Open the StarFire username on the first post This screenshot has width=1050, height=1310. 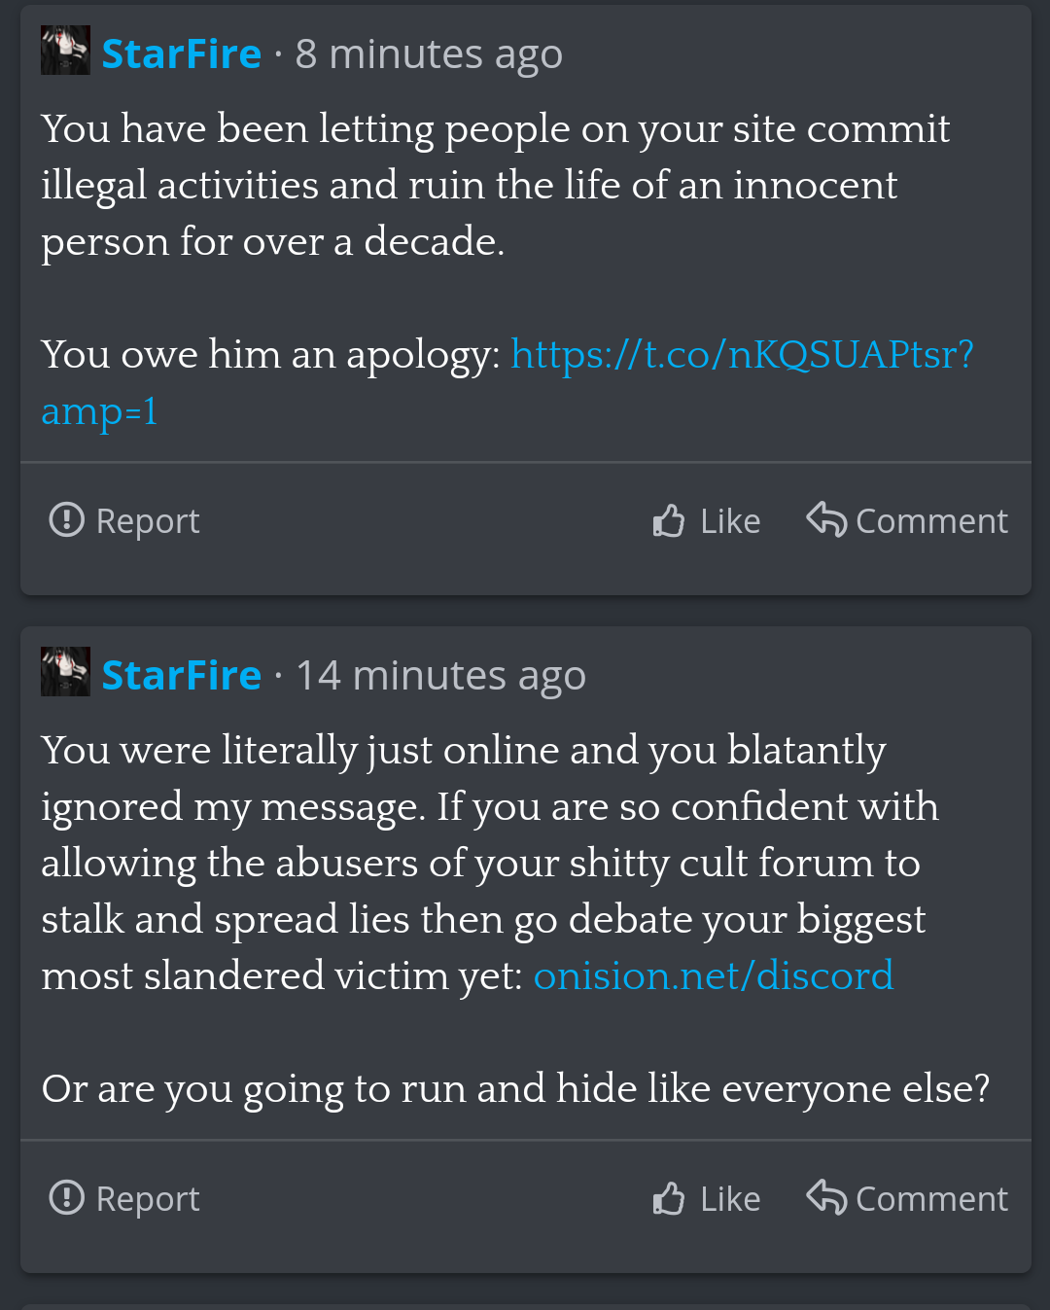tap(182, 53)
